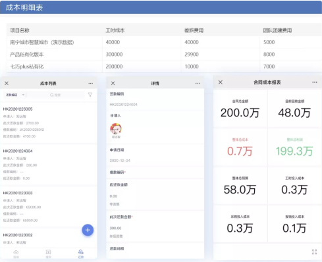Click the red 0.7万 整体总成本 card

pyautogui.click(x=240, y=147)
